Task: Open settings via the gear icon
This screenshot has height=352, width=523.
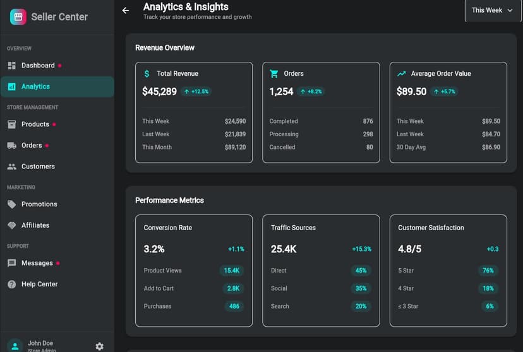Action: click(99, 346)
